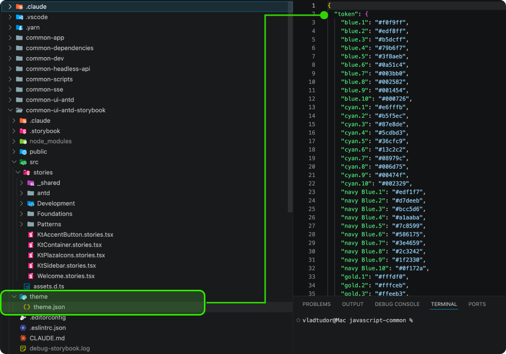Click the "cyan.6" key in editor

[x=355, y=150]
